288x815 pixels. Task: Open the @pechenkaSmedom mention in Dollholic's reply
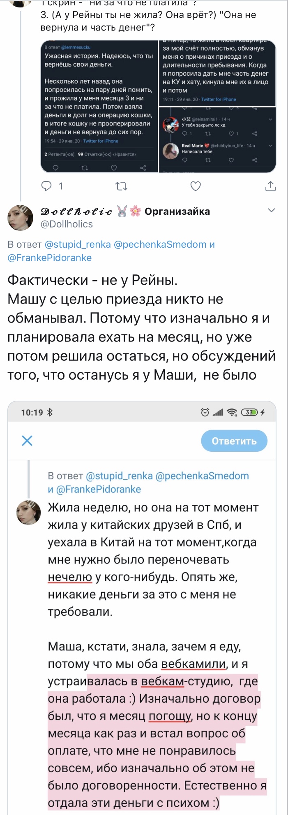(x=160, y=244)
